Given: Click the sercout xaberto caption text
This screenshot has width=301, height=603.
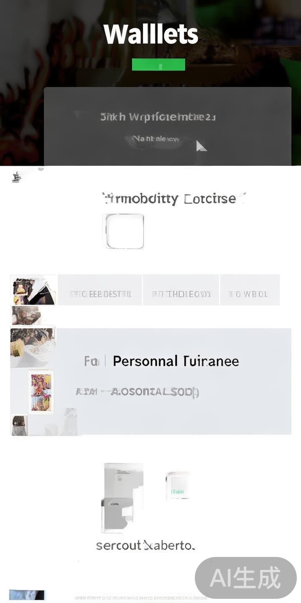Looking at the screenshot, I should [x=145, y=545].
